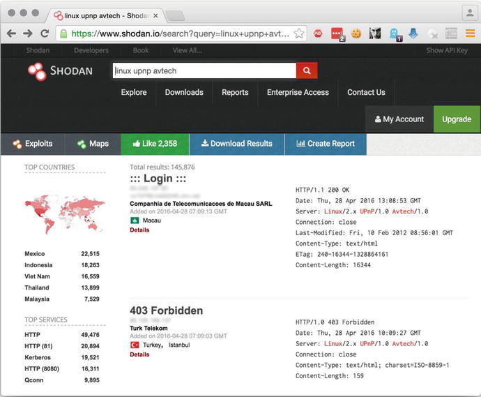Viewport: 481px width, 397px height.
Task: Open the Chrome hamburger menu
Action: (x=470, y=33)
